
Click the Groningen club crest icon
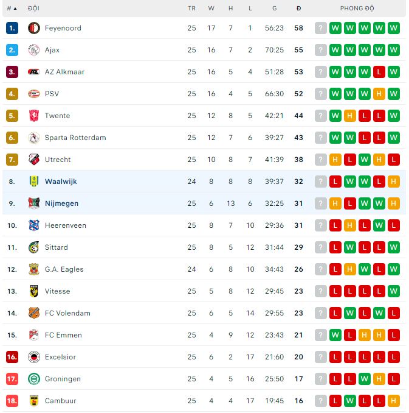[x=34, y=379]
